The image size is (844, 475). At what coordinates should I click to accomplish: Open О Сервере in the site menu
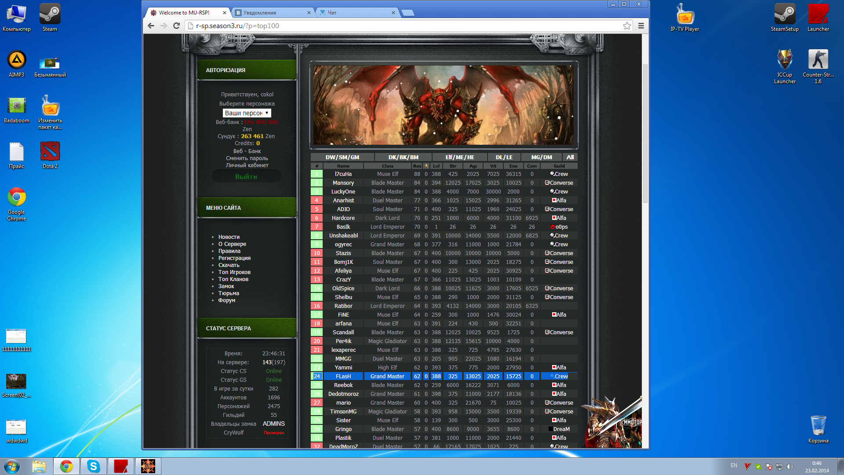pos(232,244)
